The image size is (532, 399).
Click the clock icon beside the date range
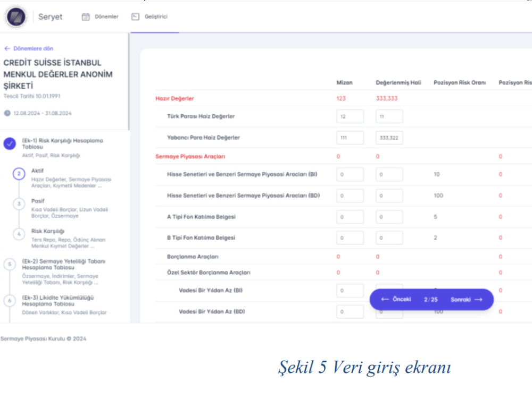click(x=7, y=113)
